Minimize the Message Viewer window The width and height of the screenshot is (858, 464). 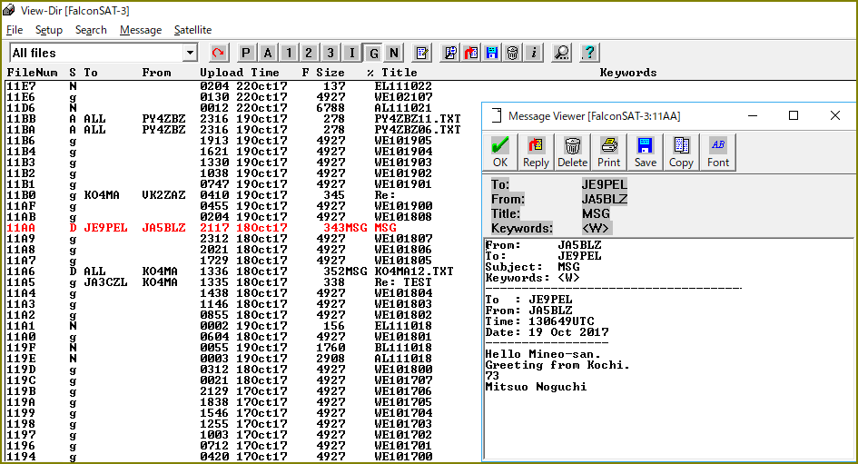click(x=753, y=115)
